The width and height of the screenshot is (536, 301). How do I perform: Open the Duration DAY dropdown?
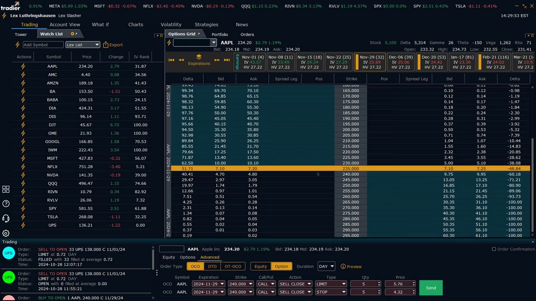coord(327,266)
